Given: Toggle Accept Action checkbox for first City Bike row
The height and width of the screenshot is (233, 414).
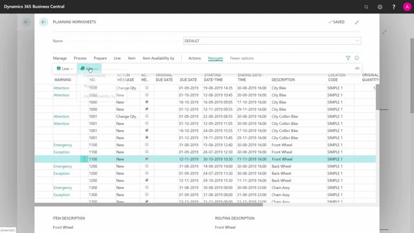Looking at the screenshot, I should coord(147,88).
